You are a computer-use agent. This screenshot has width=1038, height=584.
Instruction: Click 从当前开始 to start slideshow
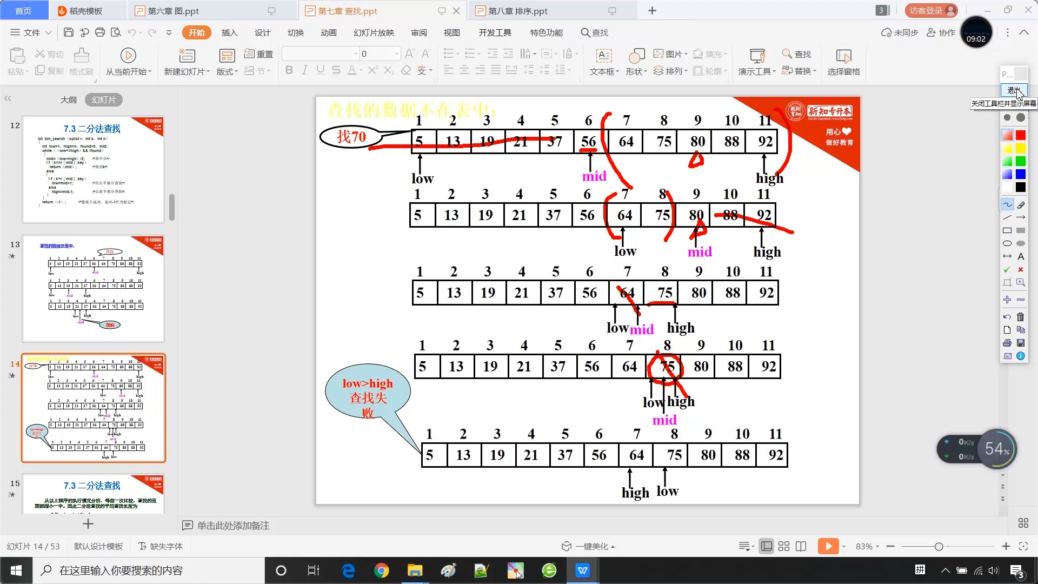(128, 62)
